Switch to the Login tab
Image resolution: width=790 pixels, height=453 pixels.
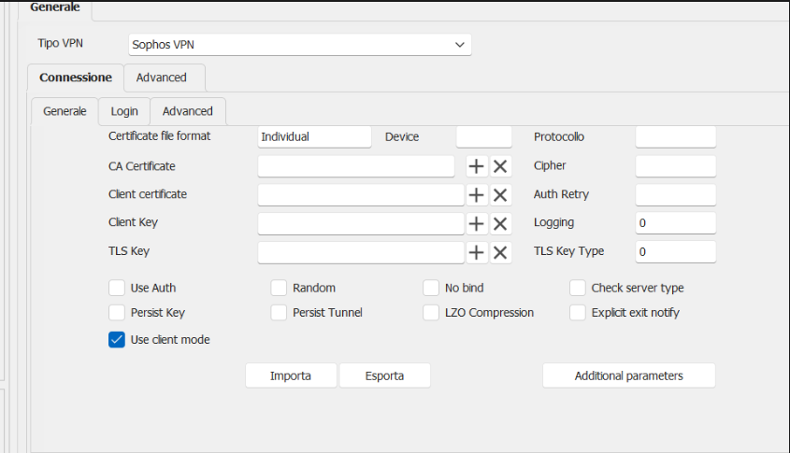tap(124, 111)
